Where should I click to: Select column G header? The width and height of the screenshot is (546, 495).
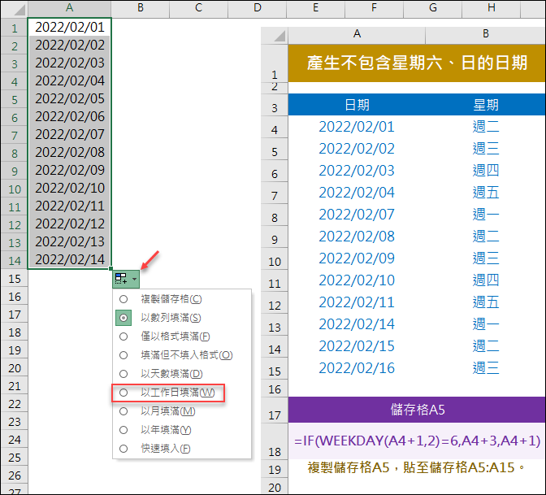pos(432,8)
